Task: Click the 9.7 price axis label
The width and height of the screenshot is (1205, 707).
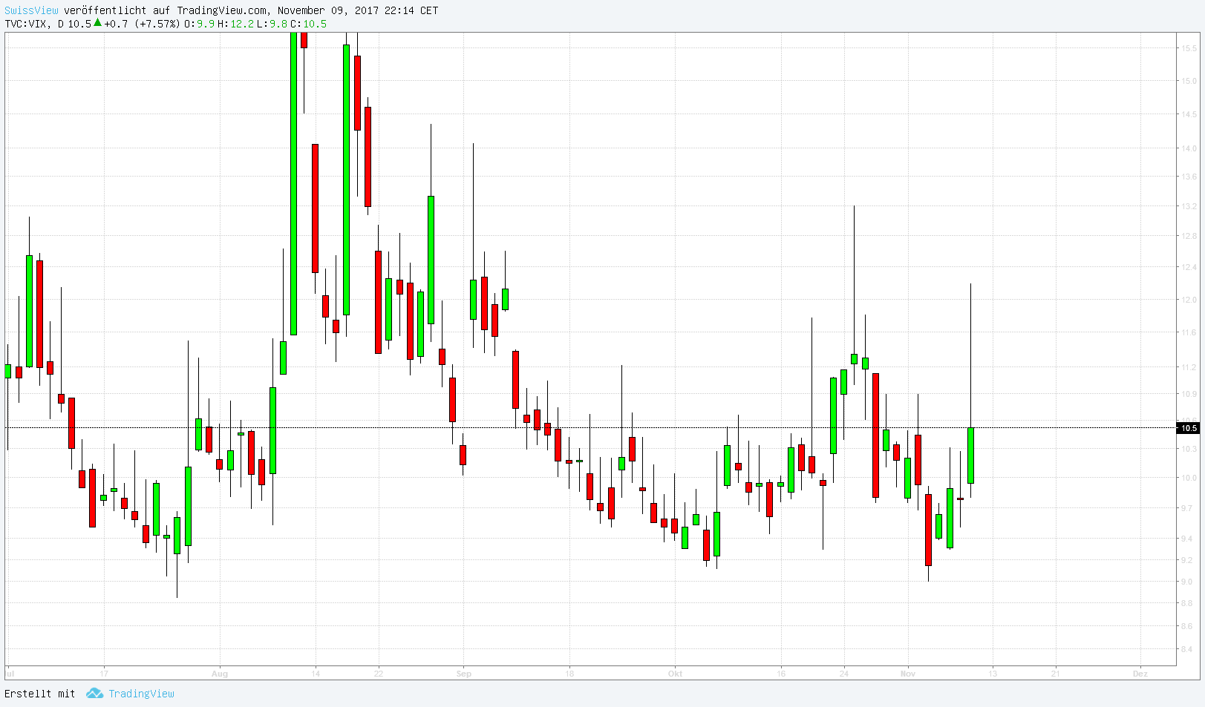Action: [x=1189, y=508]
